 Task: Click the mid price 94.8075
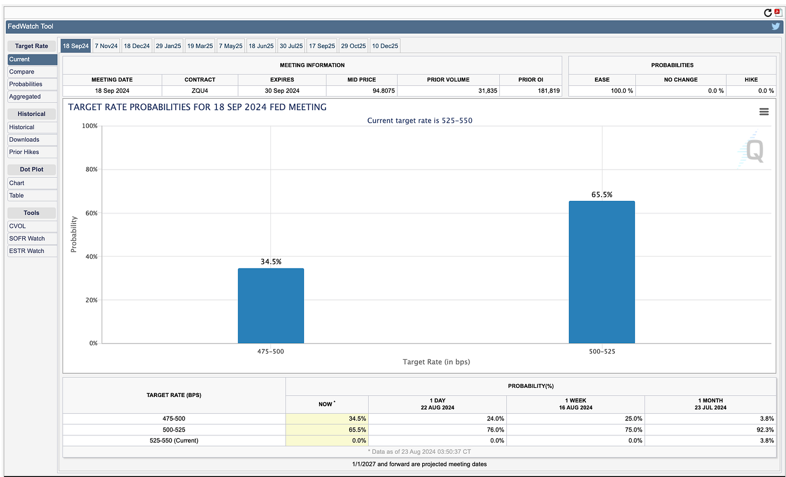(x=384, y=91)
